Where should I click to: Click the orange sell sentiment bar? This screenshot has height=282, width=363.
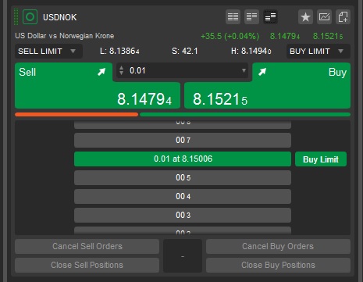point(77,114)
